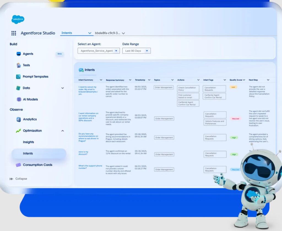Image resolution: width=282 pixels, height=231 pixels.
Task: Click the Data stack icon
Action: pos(18,88)
